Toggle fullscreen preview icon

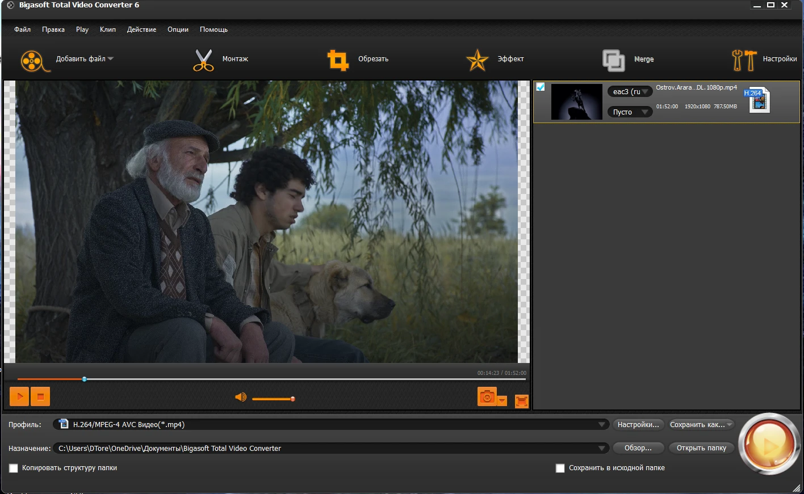click(x=521, y=401)
